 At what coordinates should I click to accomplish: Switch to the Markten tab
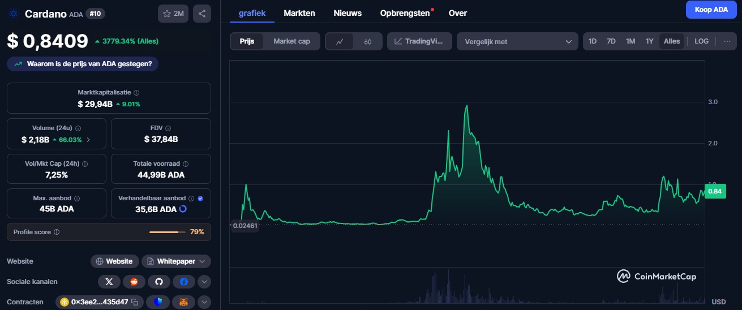point(299,12)
